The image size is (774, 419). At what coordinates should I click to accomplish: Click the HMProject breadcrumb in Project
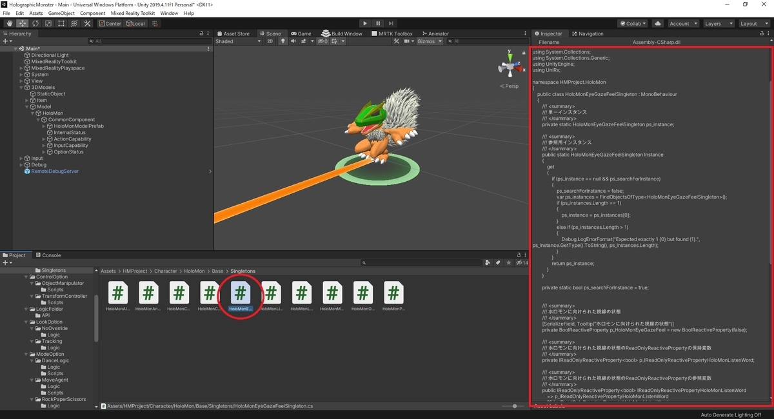(x=135, y=271)
